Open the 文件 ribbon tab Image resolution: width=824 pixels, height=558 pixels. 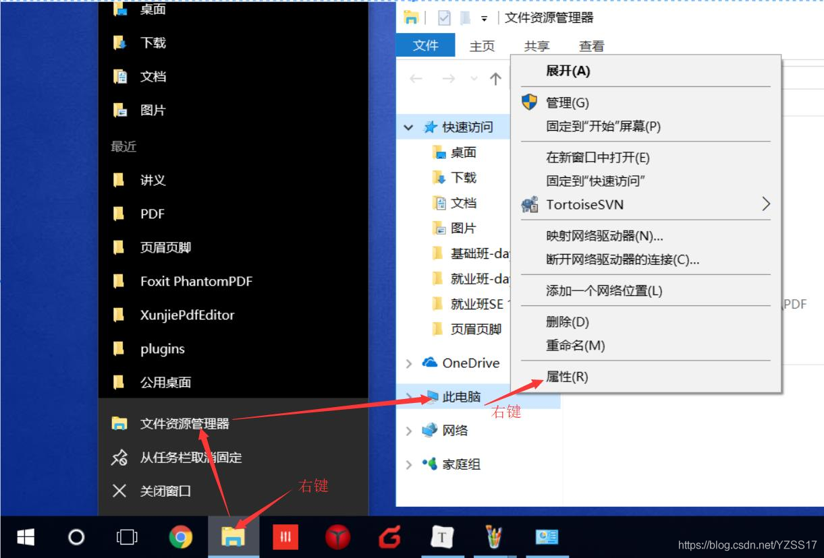click(x=426, y=45)
